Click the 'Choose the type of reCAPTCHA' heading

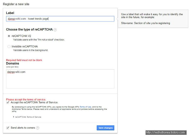click(x=29, y=30)
